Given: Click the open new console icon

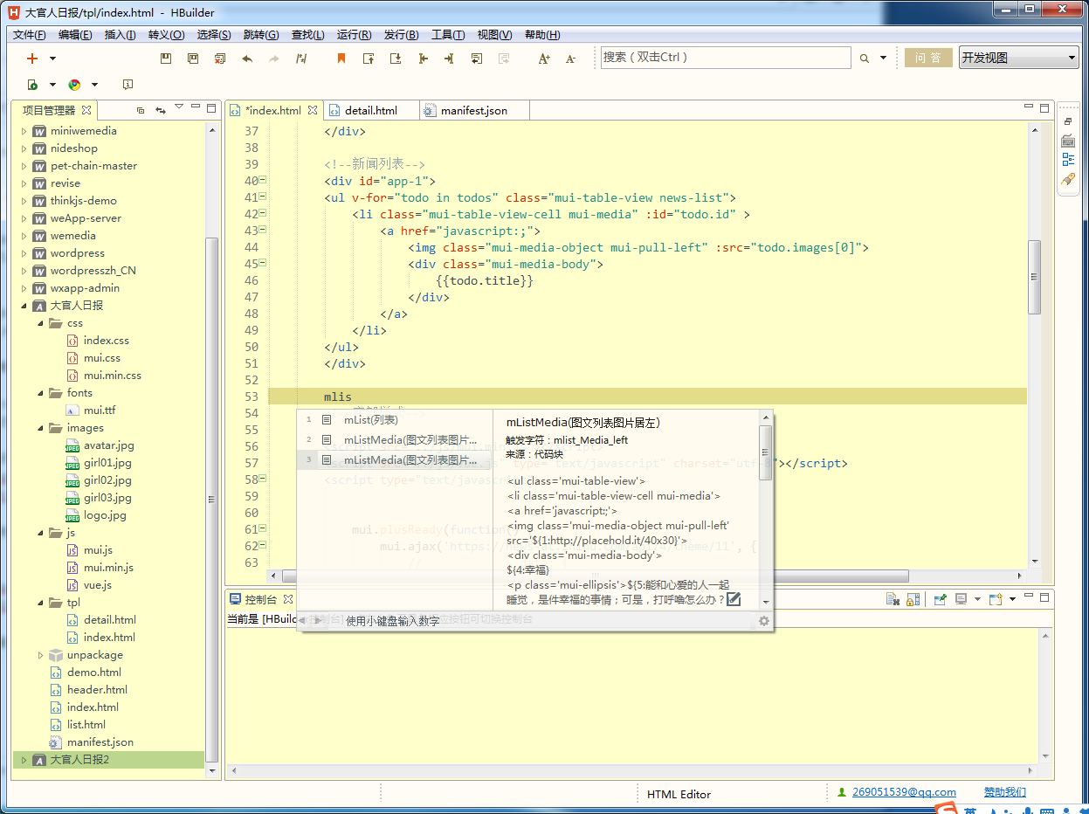Looking at the screenshot, I should 996,599.
